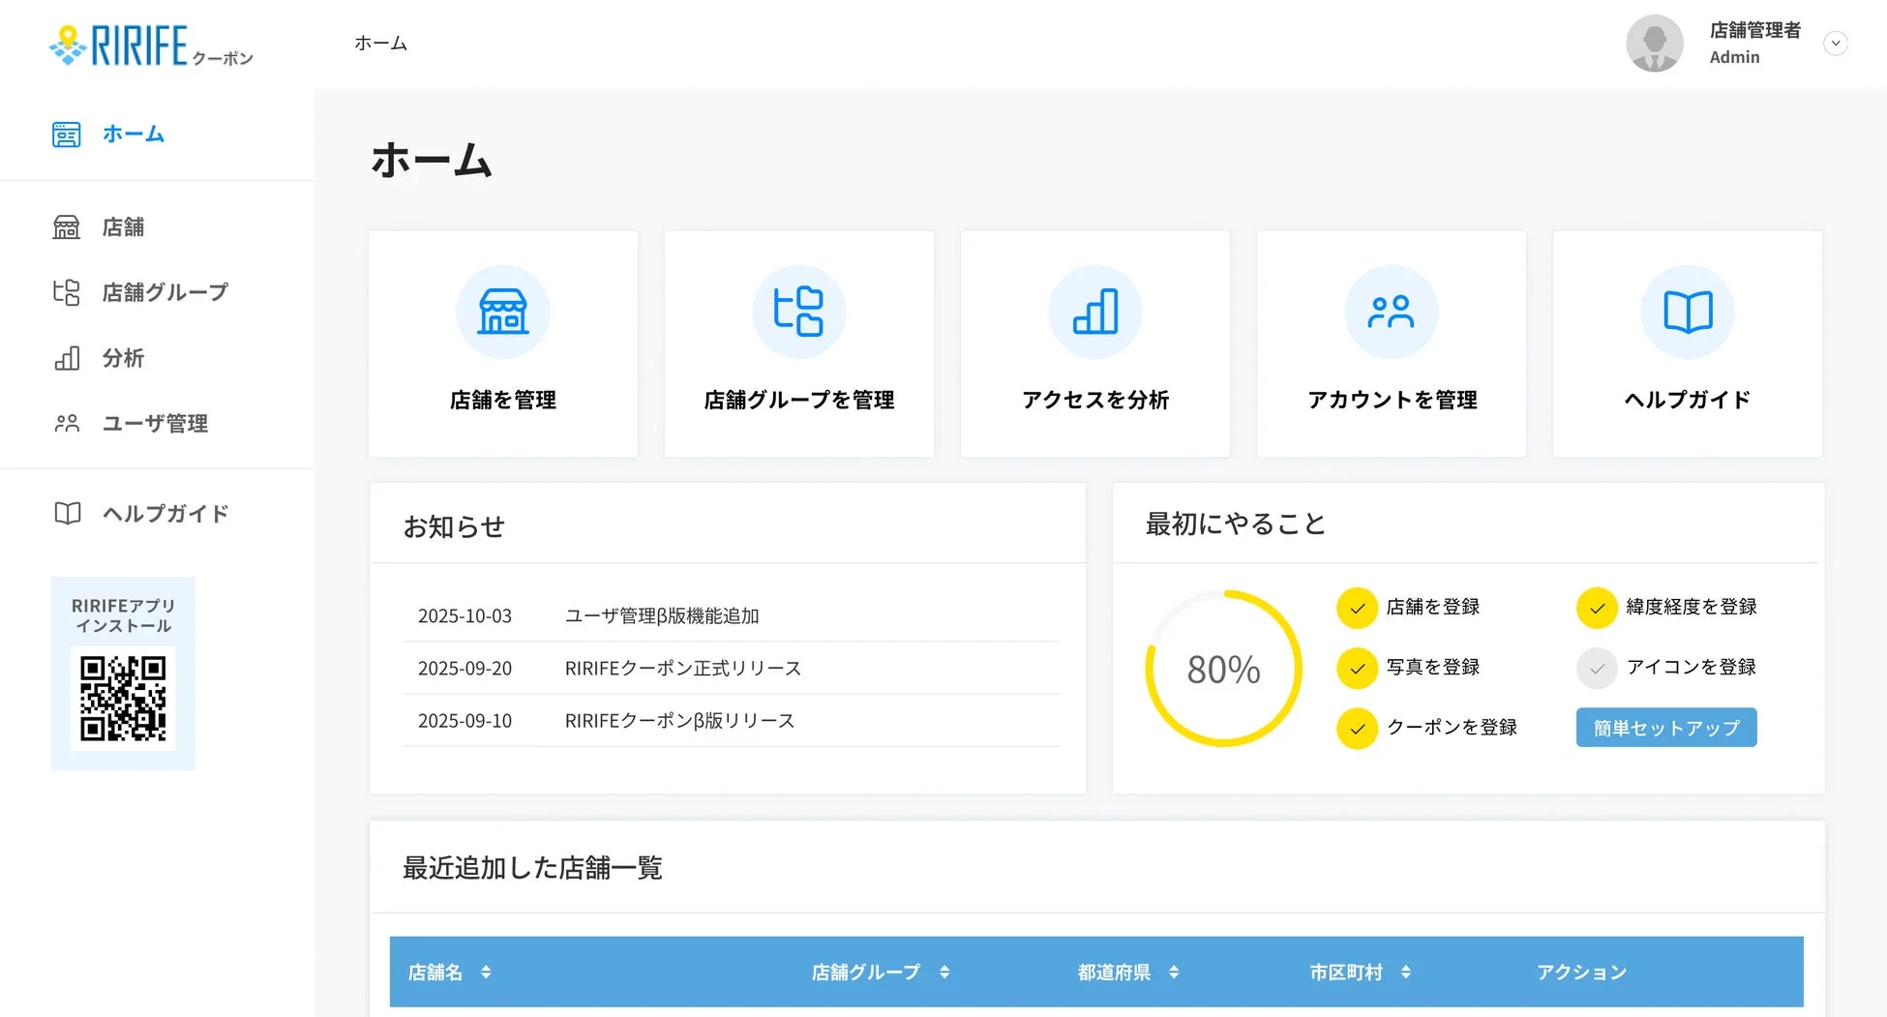Viewport: 1887px width, 1017px height.
Task: Click the 分析 sidebar icon
Action: [x=66, y=358]
